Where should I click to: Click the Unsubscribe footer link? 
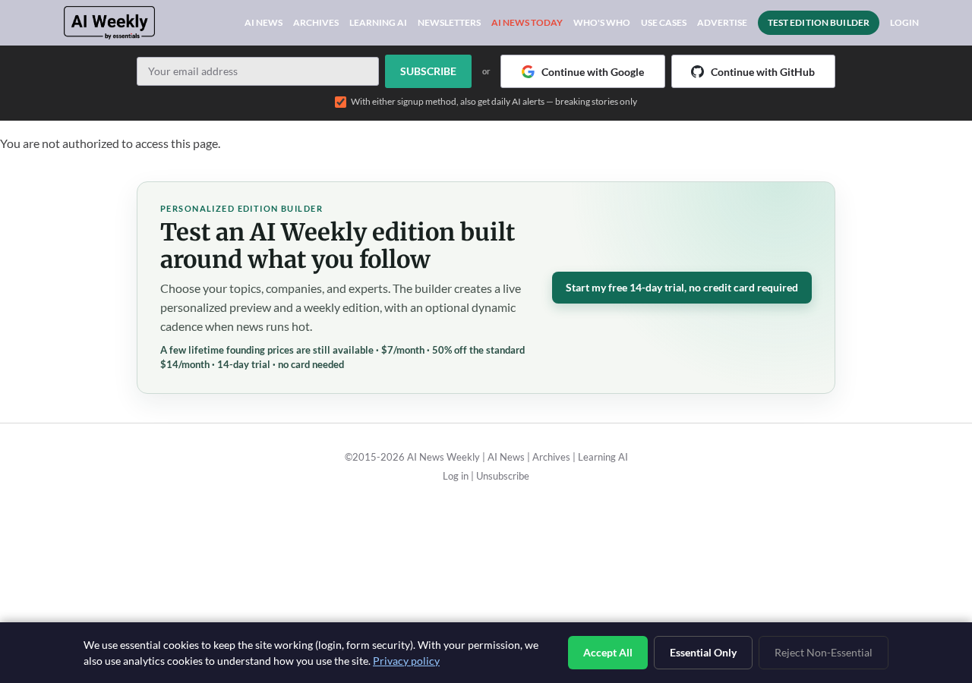click(503, 476)
